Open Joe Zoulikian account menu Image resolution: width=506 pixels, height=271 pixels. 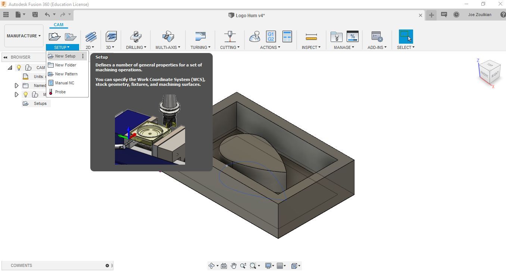tap(480, 15)
